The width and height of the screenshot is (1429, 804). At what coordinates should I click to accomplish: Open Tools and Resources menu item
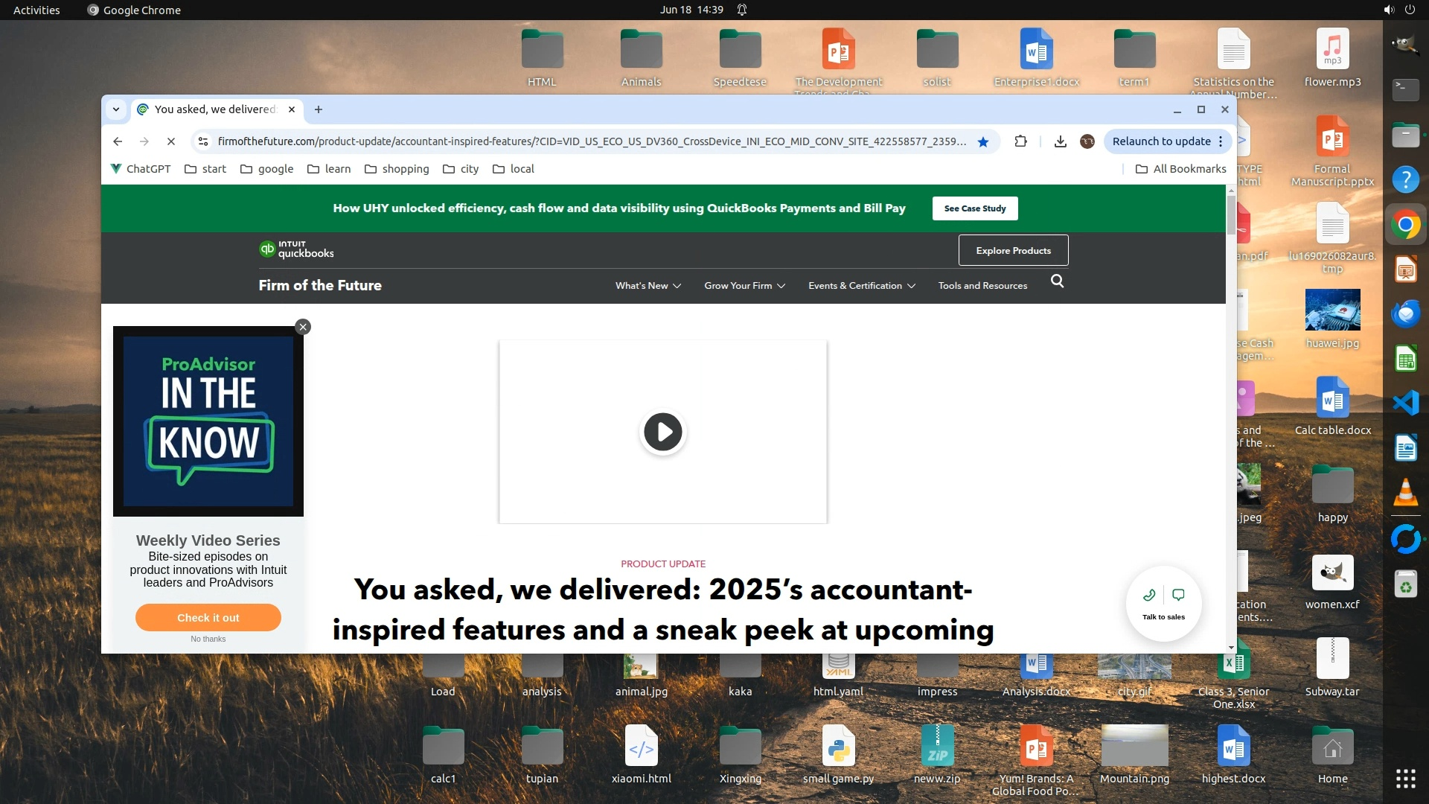coord(982,286)
